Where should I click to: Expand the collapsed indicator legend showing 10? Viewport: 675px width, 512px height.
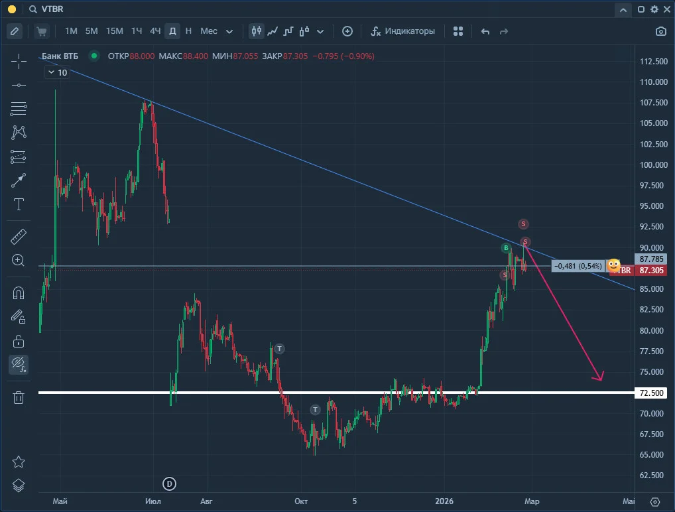coord(57,72)
